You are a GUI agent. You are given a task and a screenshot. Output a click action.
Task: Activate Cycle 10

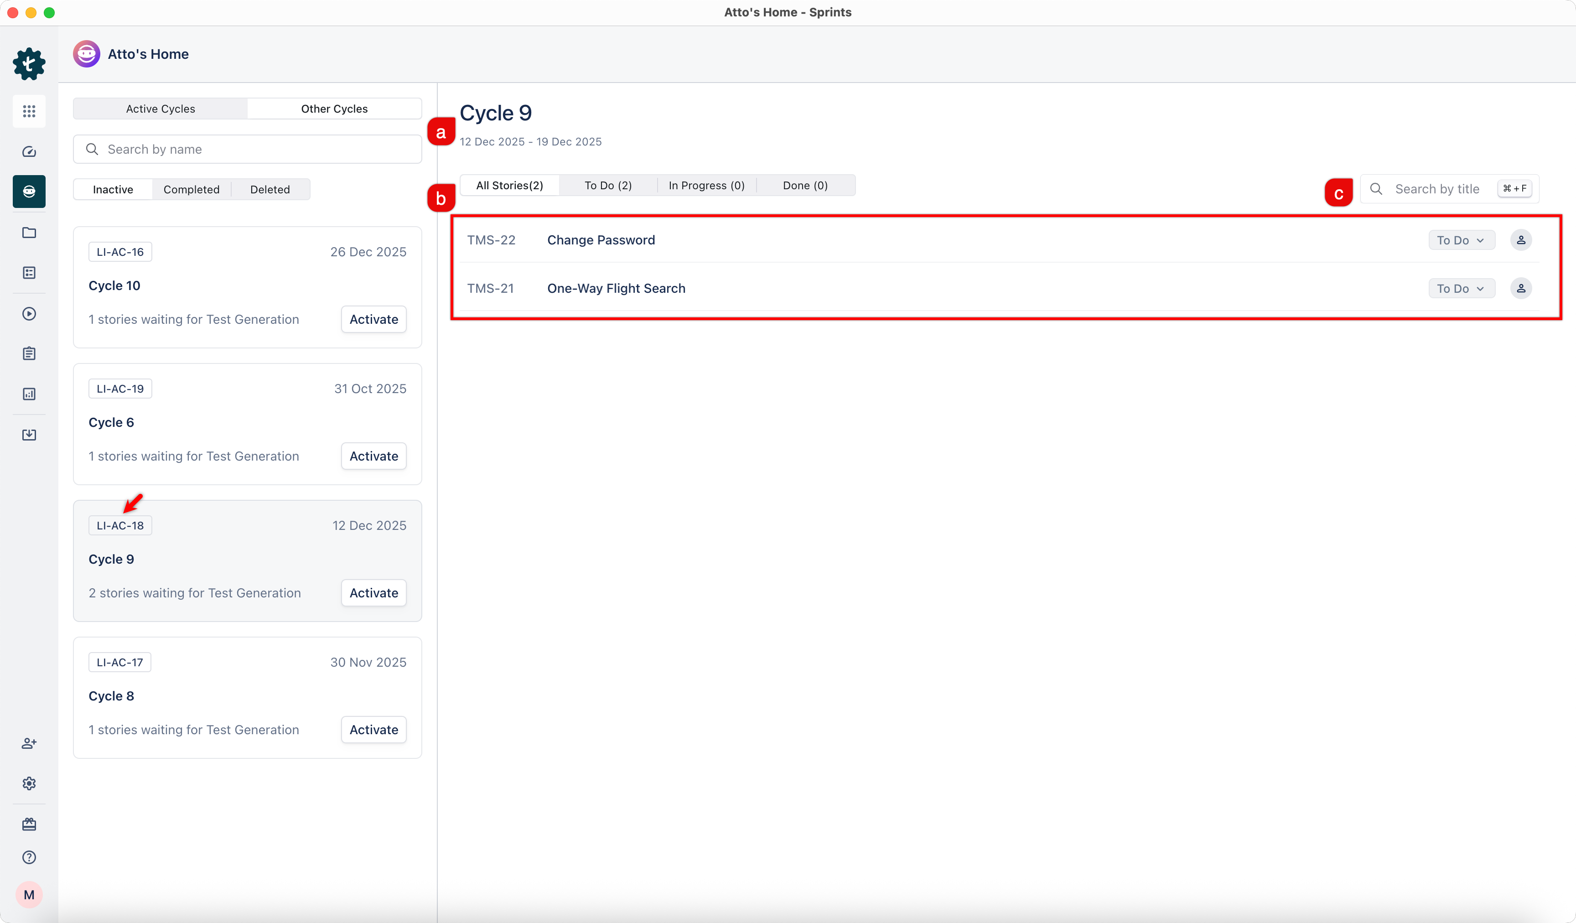pyautogui.click(x=373, y=320)
